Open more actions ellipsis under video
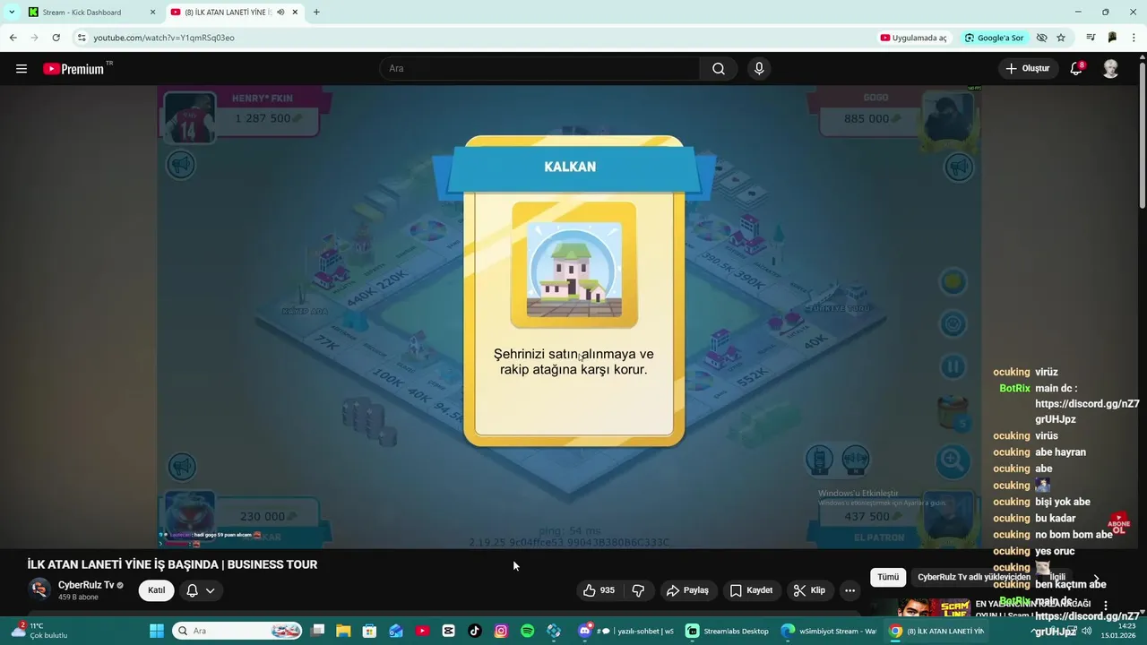 [x=849, y=590]
